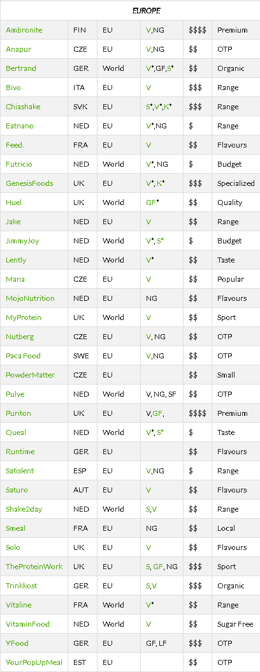Image resolution: width=260 pixels, height=672 pixels.
Task: Click the JimmyJoy link
Action: (22, 241)
